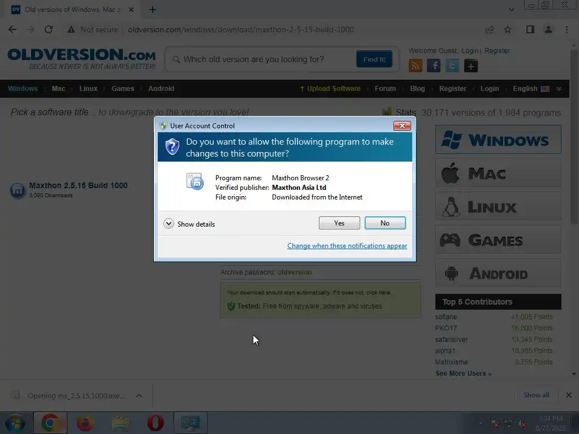Toggle Chrome side panel
This screenshot has height=434, width=579.
click(x=530, y=29)
